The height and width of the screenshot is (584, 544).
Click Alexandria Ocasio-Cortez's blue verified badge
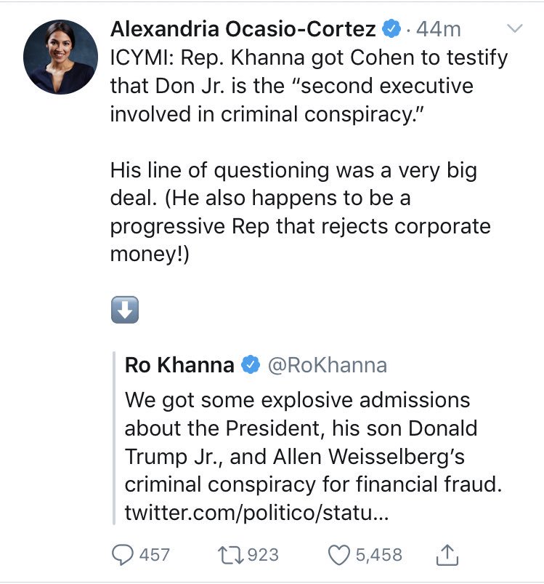(x=391, y=29)
